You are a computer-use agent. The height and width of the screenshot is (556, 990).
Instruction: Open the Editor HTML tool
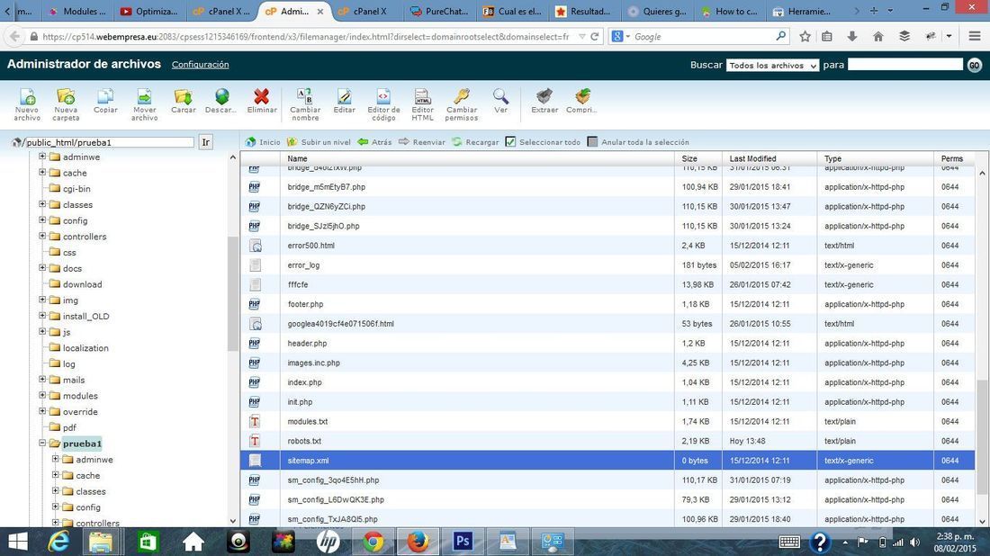click(422, 104)
